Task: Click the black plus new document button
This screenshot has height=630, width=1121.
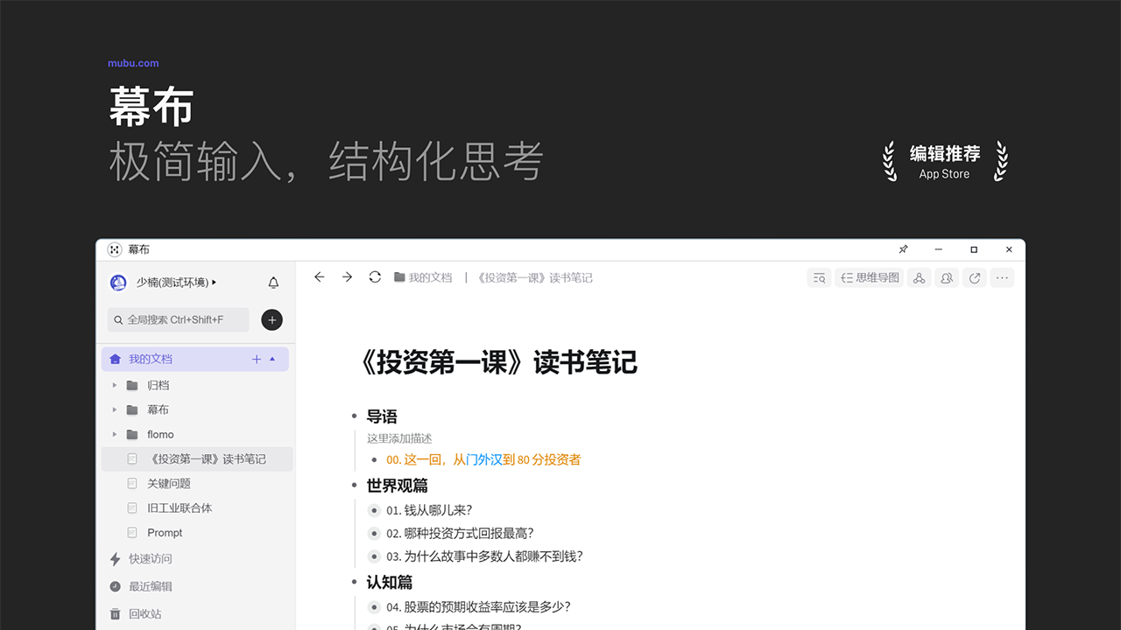Action: (x=272, y=320)
